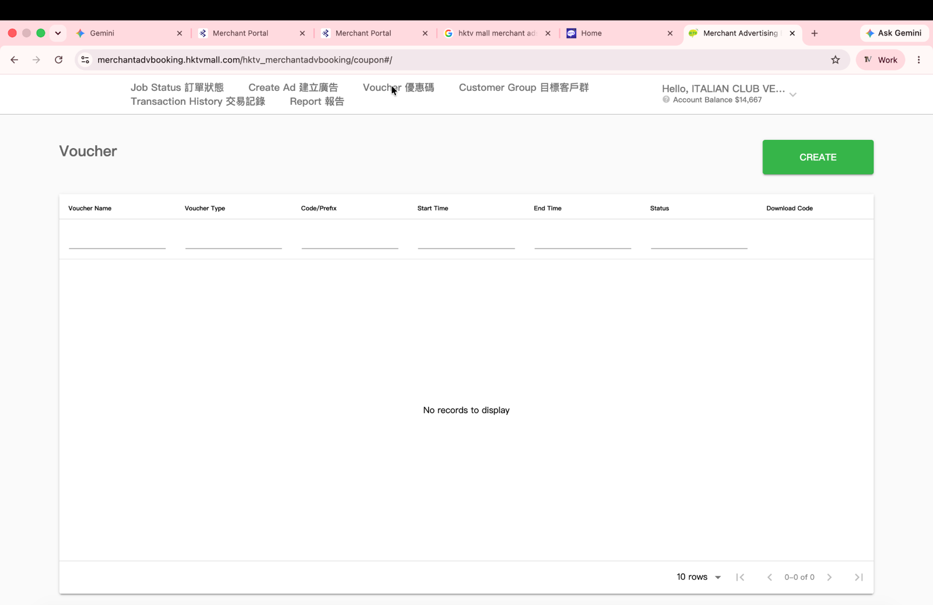Sort by Voucher Type column header
This screenshot has height=605, width=933.
pyautogui.click(x=205, y=208)
